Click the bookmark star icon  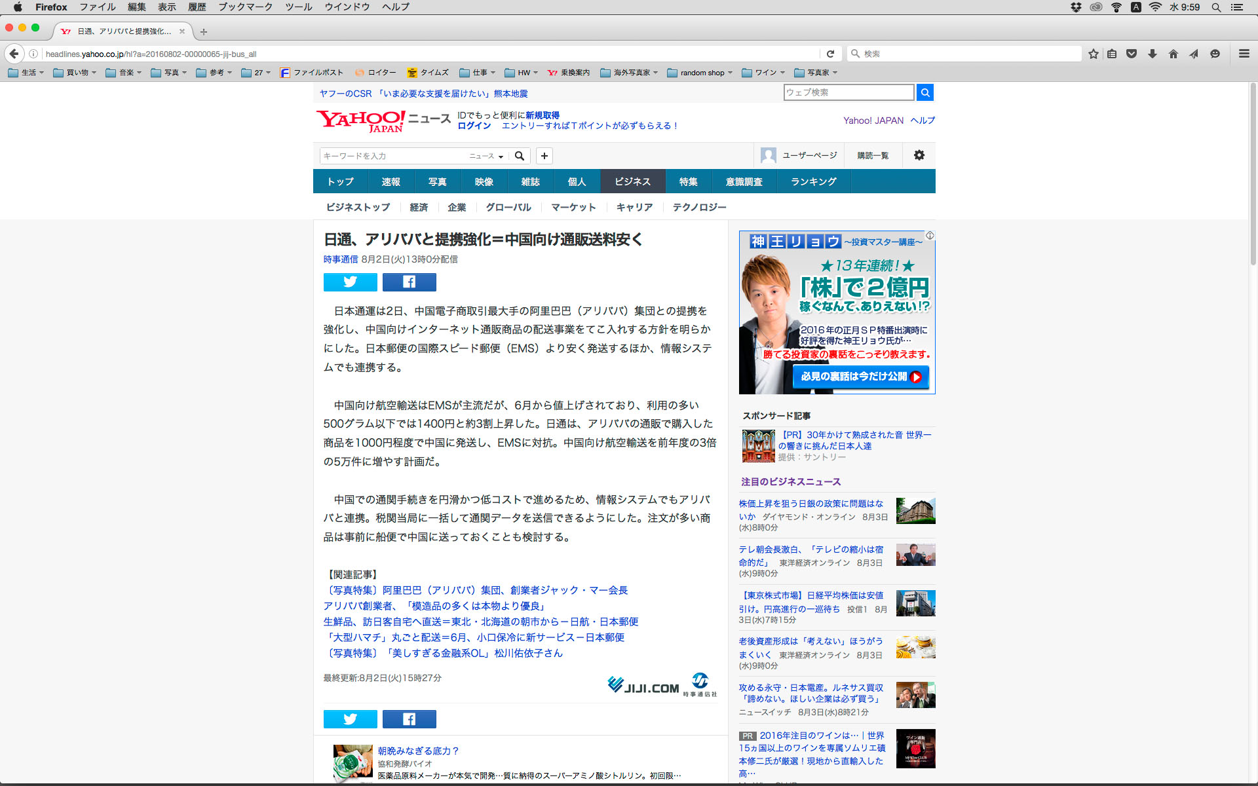click(1093, 54)
